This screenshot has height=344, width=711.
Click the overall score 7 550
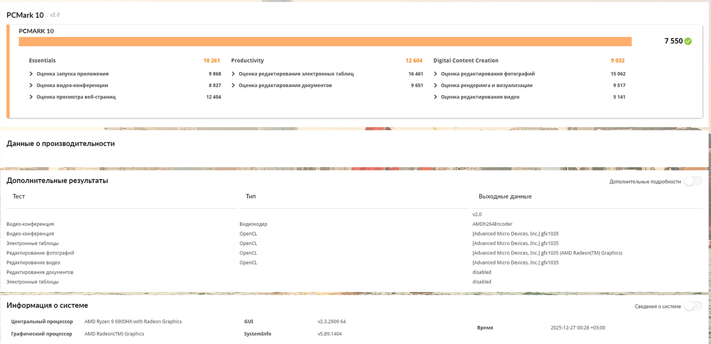673,41
